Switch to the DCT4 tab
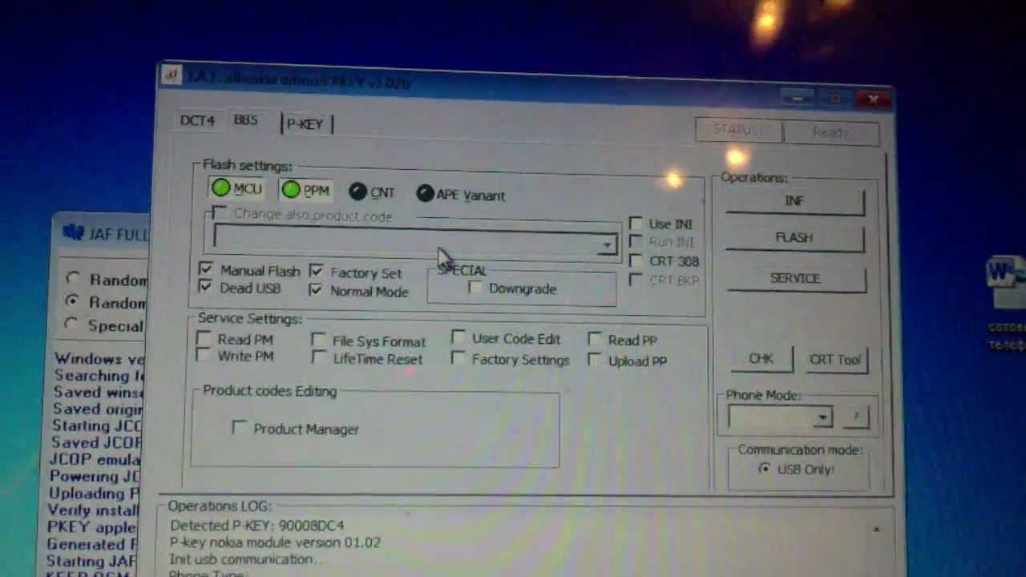1026x577 pixels. tap(197, 120)
